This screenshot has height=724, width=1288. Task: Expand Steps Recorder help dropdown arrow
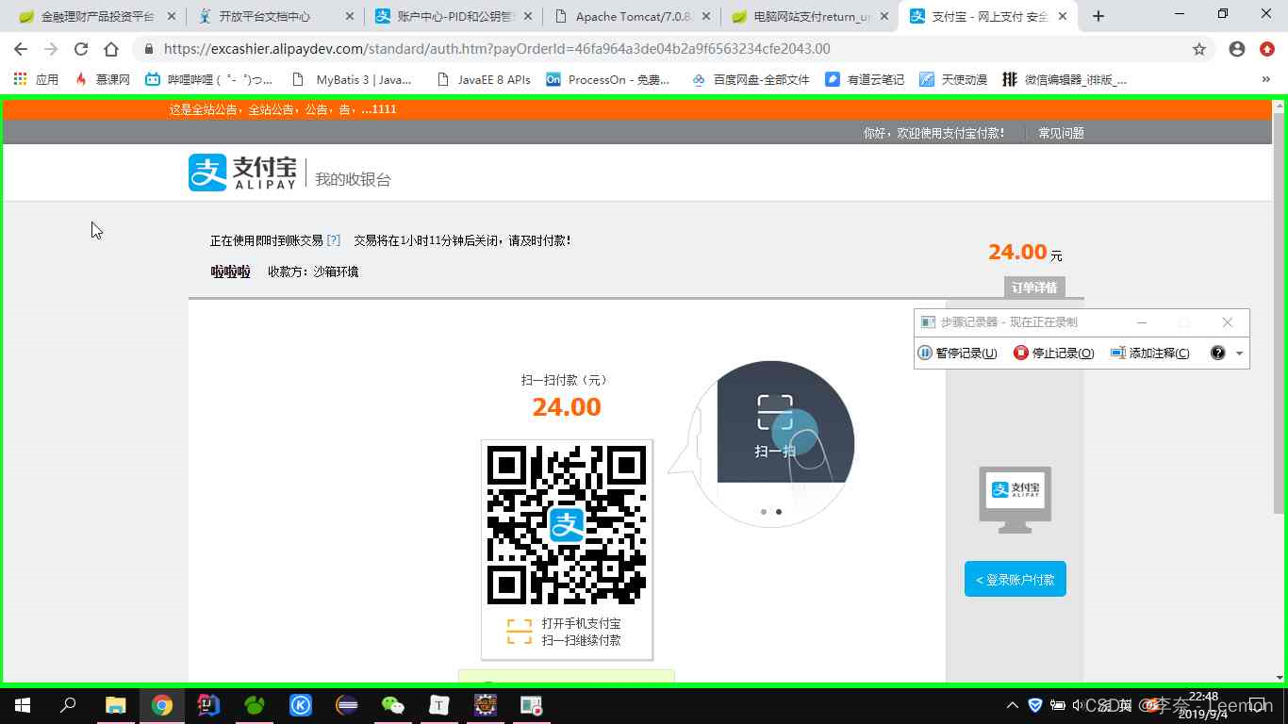[x=1239, y=354]
